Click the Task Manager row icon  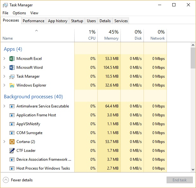[x=12, y=76]
